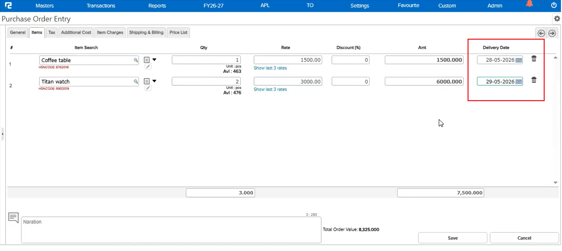
Task: Click the 3000.00 rate field
Action: pos(288,81)
